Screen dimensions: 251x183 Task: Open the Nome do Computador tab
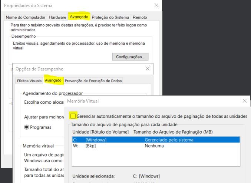[x=26, y=17]
